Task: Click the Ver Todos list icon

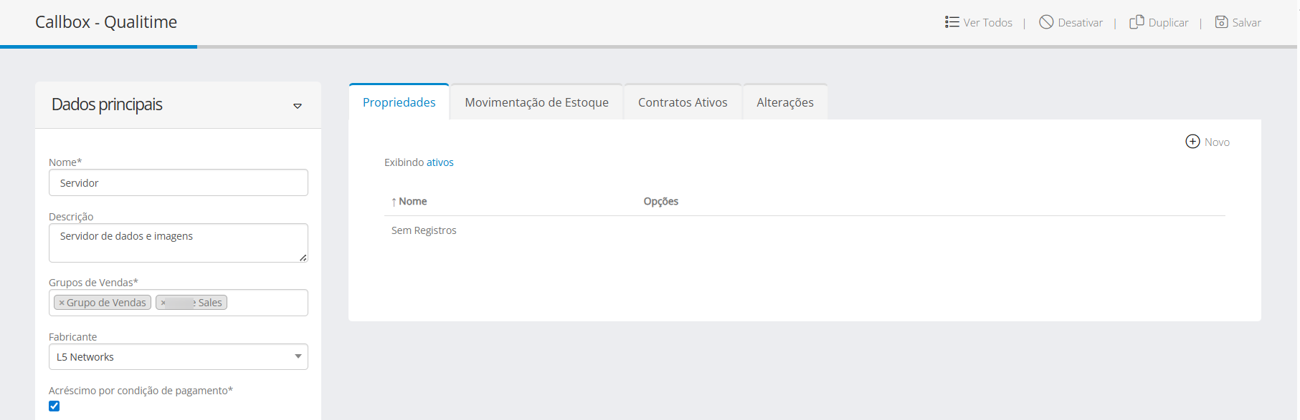Action: (x=952, y=22)
